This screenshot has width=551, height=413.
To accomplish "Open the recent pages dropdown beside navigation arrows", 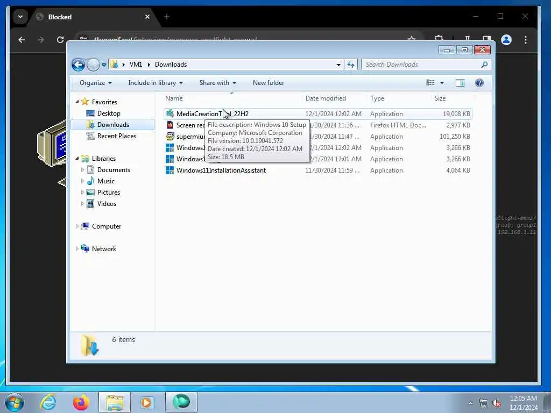I will pos(104,65).
